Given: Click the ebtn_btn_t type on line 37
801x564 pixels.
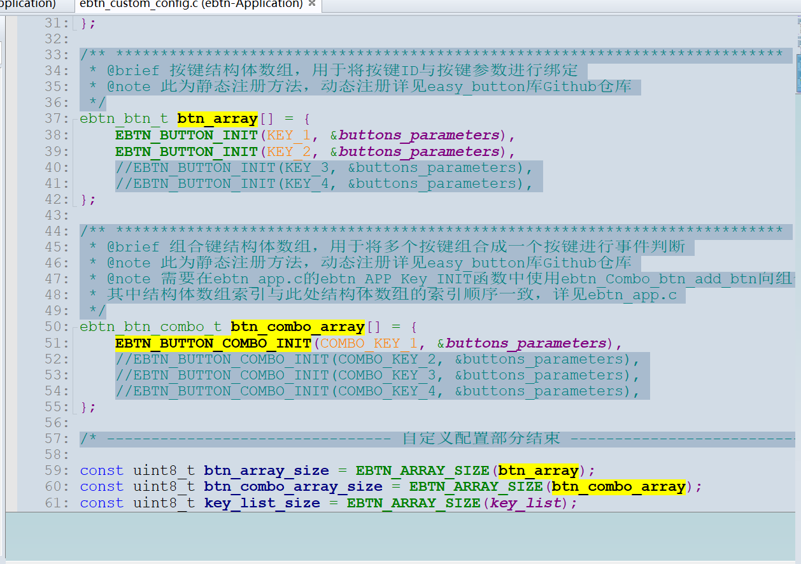Looking at the screenshot, I should pyautogui.click(x=124, y=119).
